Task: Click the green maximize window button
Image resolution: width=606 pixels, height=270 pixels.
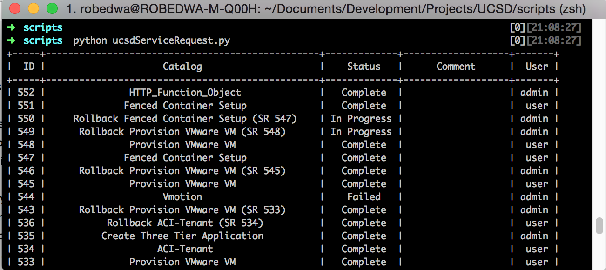Action: (x=52, y=9)
